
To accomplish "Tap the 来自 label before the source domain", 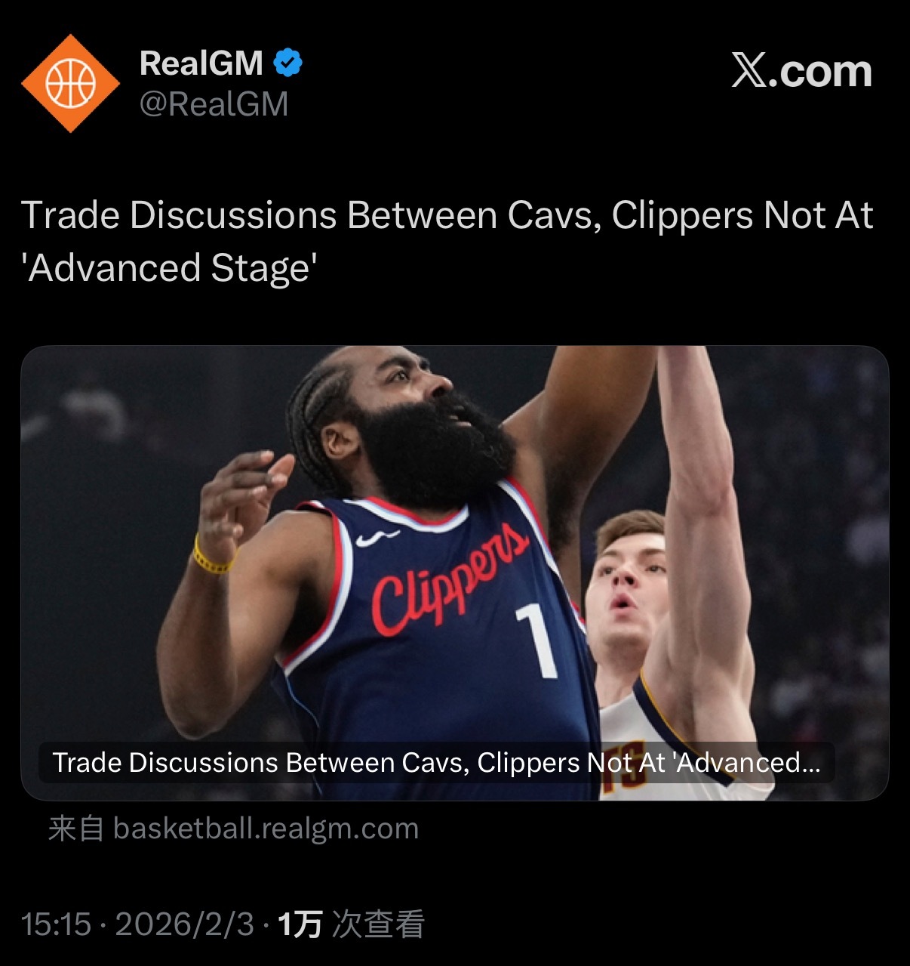I will tap(76, 829).
